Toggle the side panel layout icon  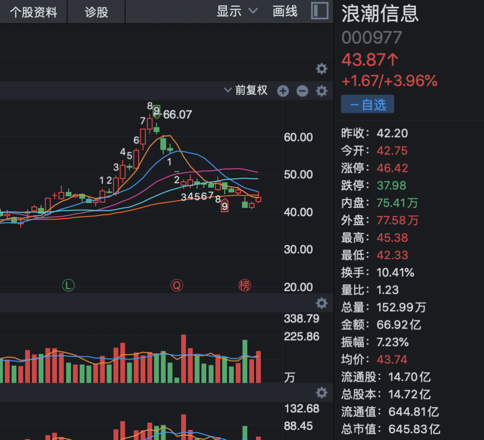point(319,11)
